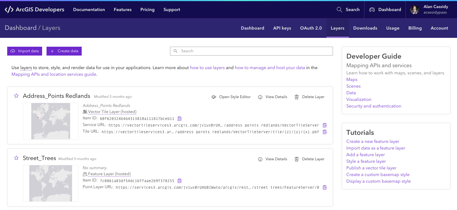This screenshot has width=457, height=210.
Task: Open 'how to manage and host your data' link
Action: [270, 67]
